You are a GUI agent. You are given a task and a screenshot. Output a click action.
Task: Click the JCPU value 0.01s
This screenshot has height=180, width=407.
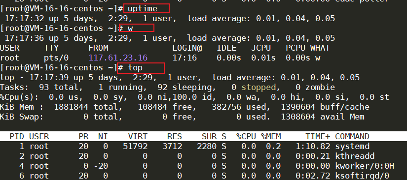263,58
